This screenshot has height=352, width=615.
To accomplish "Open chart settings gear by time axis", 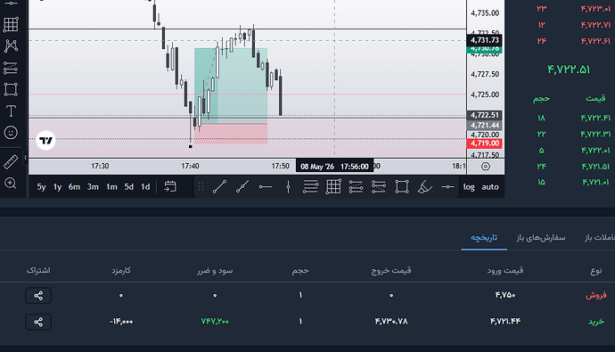I will [x=486, y=167].
